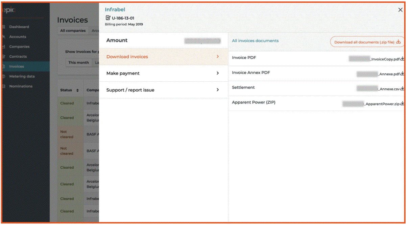Click the Infrabel company title
The width and height of the screenshot is (408, 225).
pos(115,10)
